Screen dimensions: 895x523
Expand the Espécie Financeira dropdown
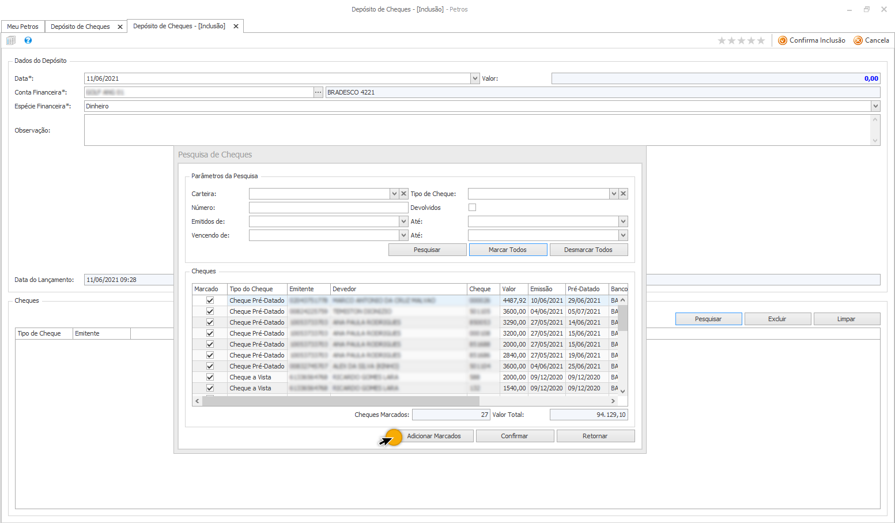(x=875, y=106)
